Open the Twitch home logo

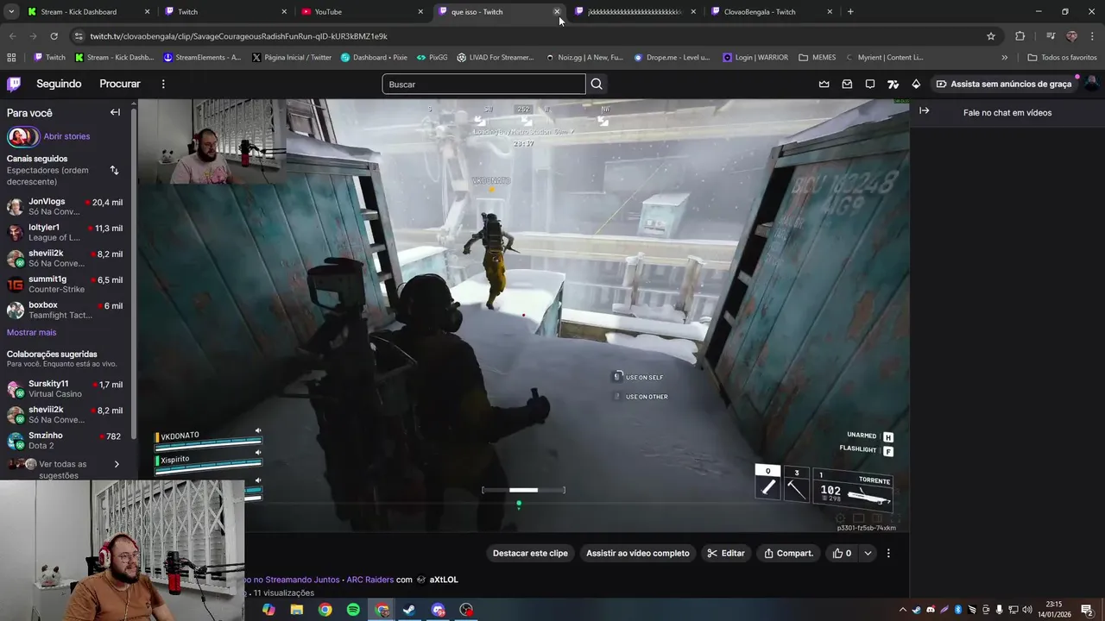tap(14, 84)
